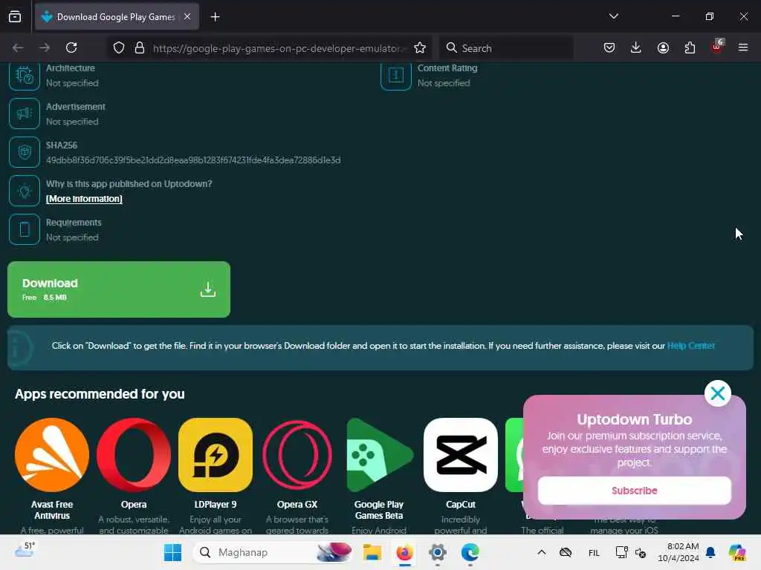Go back to previous page
The height and width of the screenshot is (570, 761).
18,47
